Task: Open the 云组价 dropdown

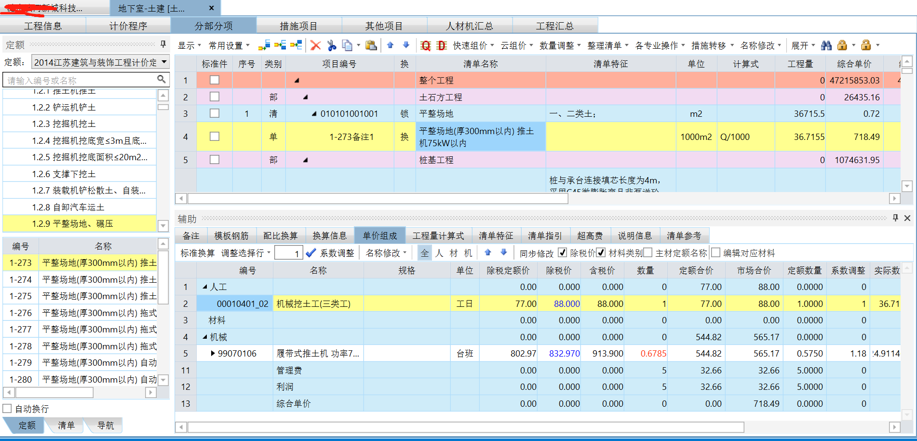Action: (x=517, y=45)
